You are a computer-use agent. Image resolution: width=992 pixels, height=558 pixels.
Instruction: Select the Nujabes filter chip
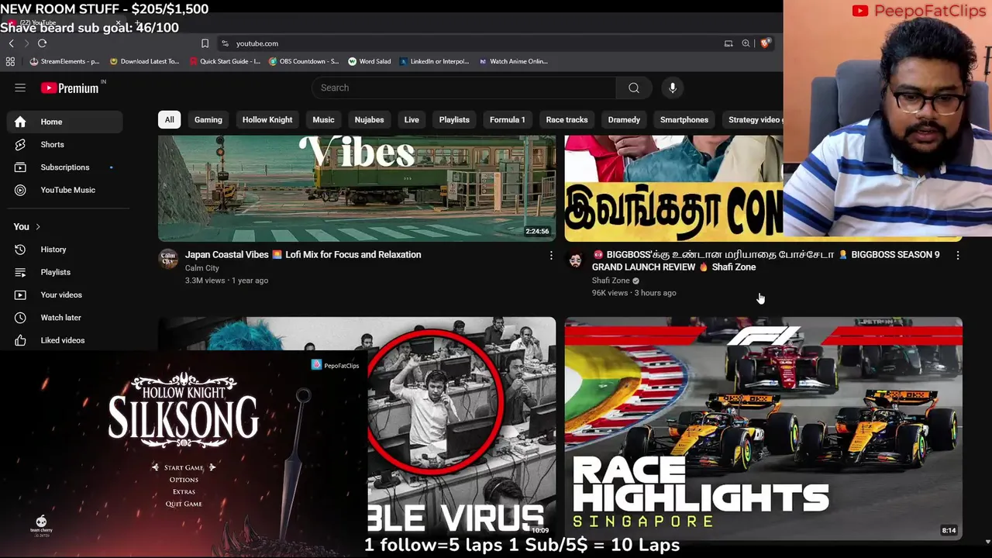(369, 119)
